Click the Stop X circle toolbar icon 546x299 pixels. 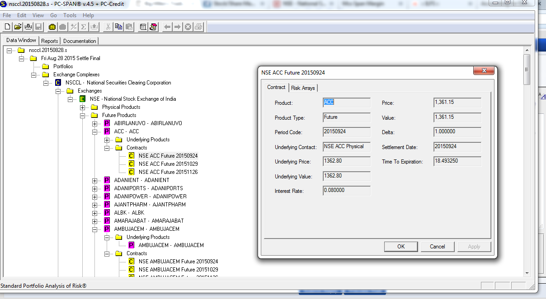(x=188, y=27)
